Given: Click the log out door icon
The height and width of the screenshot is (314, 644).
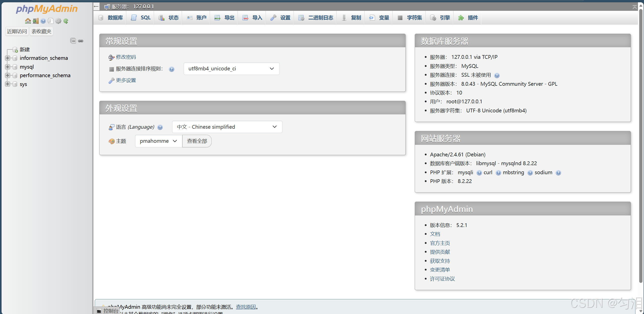Looking at the screenshot, I should (x=36, y=21).
